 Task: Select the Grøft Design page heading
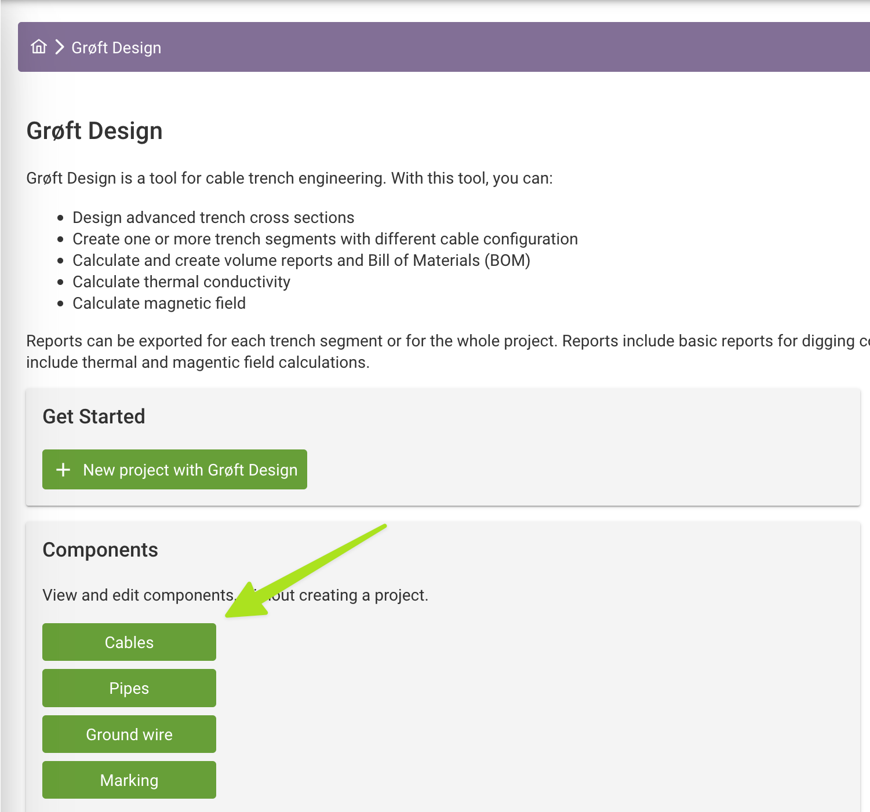(x=94, y=131)
